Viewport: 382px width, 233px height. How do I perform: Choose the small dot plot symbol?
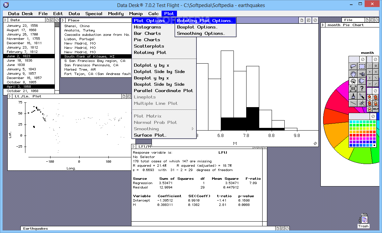pyautogui.click(x=370, y=66)
